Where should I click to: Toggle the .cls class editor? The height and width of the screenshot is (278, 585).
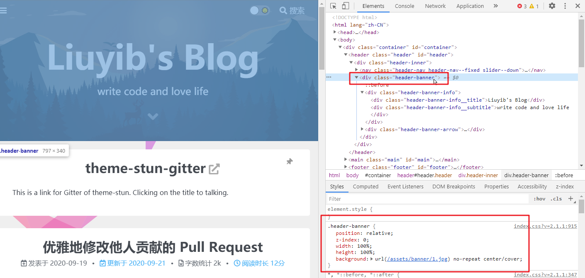tap(556, 199)
